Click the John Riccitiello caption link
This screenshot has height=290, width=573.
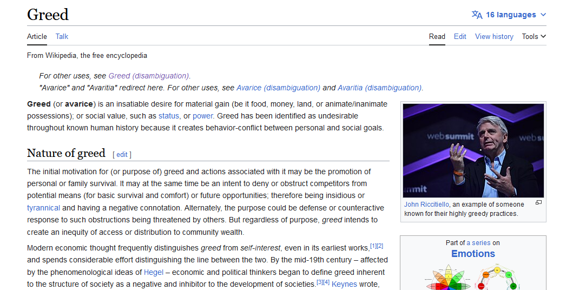tap(426, 205)
